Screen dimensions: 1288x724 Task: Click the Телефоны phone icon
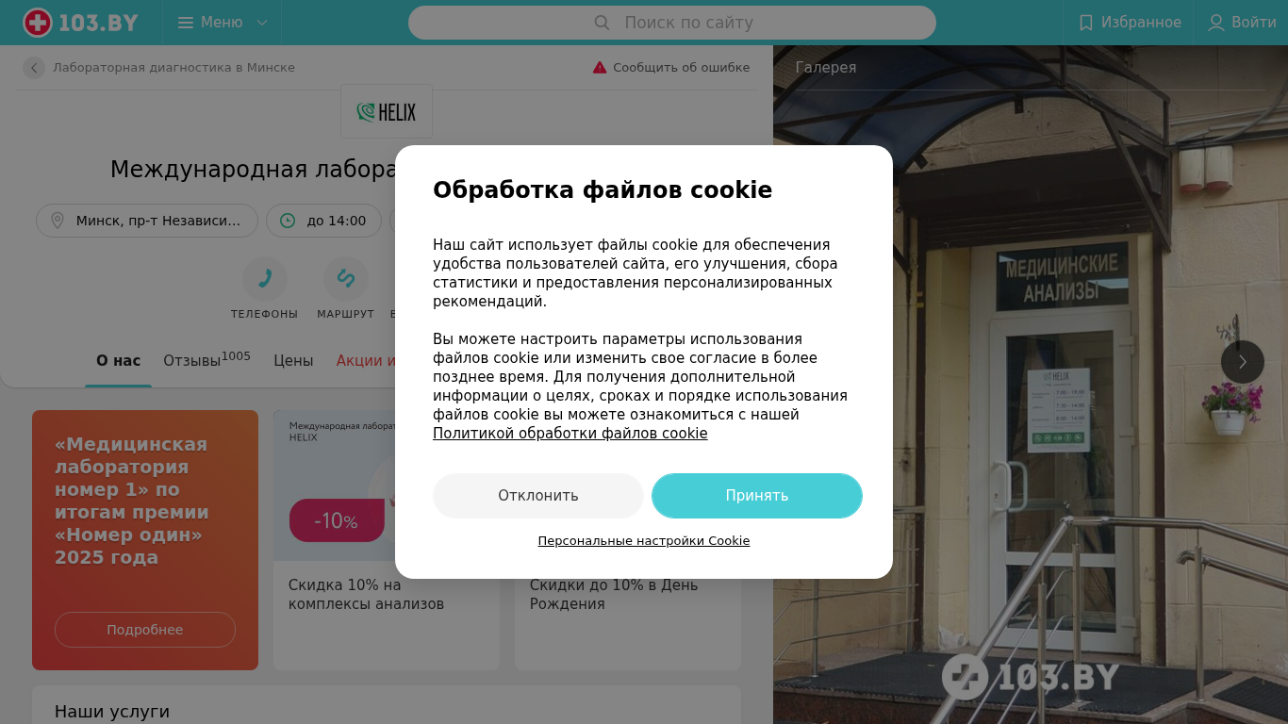265,279
